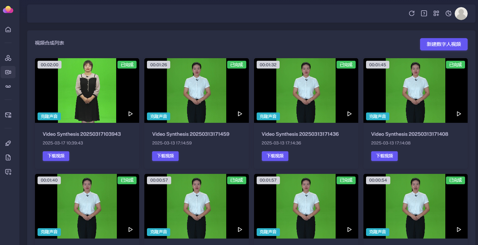This screenshot has width=478, height=245.
Task: Click the apps grid plus icon
Action: (x=436, y=13)
